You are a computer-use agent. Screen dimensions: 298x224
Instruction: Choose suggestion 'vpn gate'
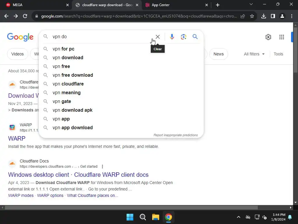(121, 101)
